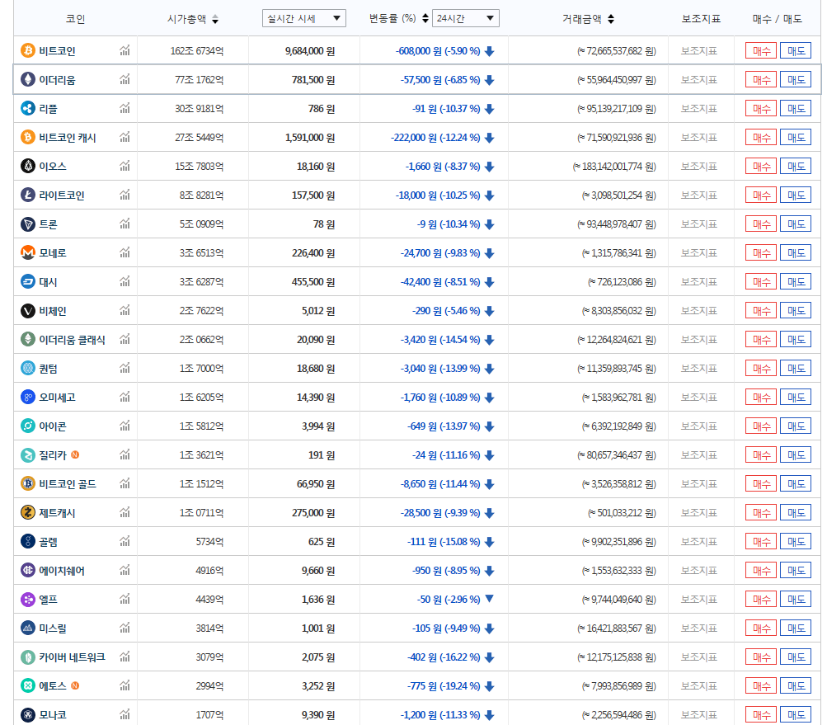The width and height of the screenshot is (827, 725).
Task: Click the 코인 column header
Action: click(75, 19)
